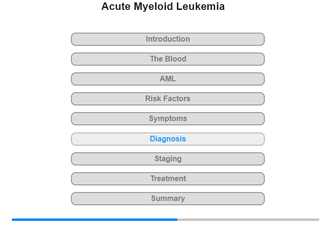Screen dimensions: 331x227
Task: View the Summary section
Action: point(168,199)
